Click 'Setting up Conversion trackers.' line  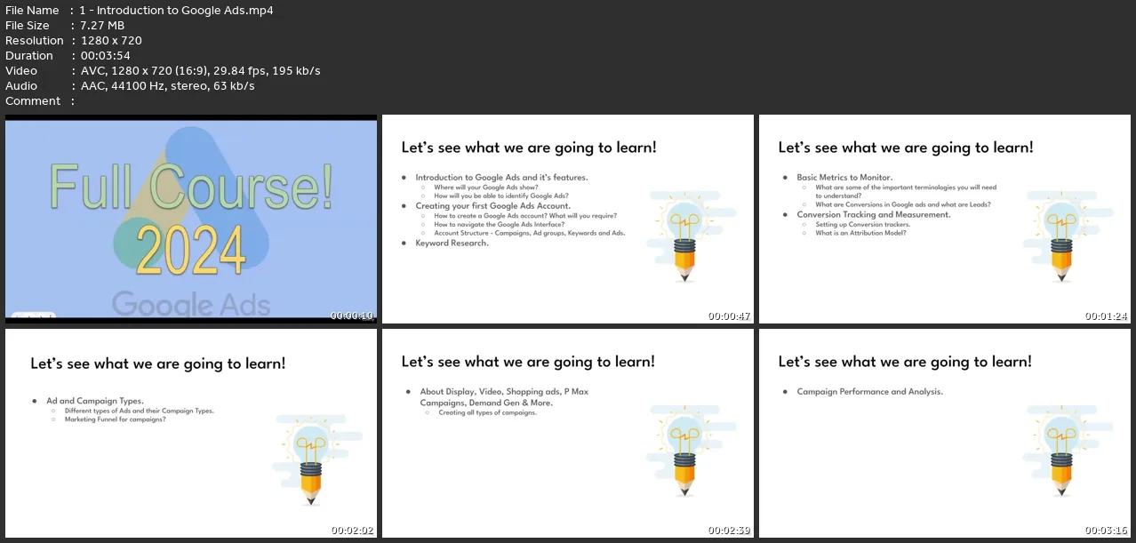point(862,225)
